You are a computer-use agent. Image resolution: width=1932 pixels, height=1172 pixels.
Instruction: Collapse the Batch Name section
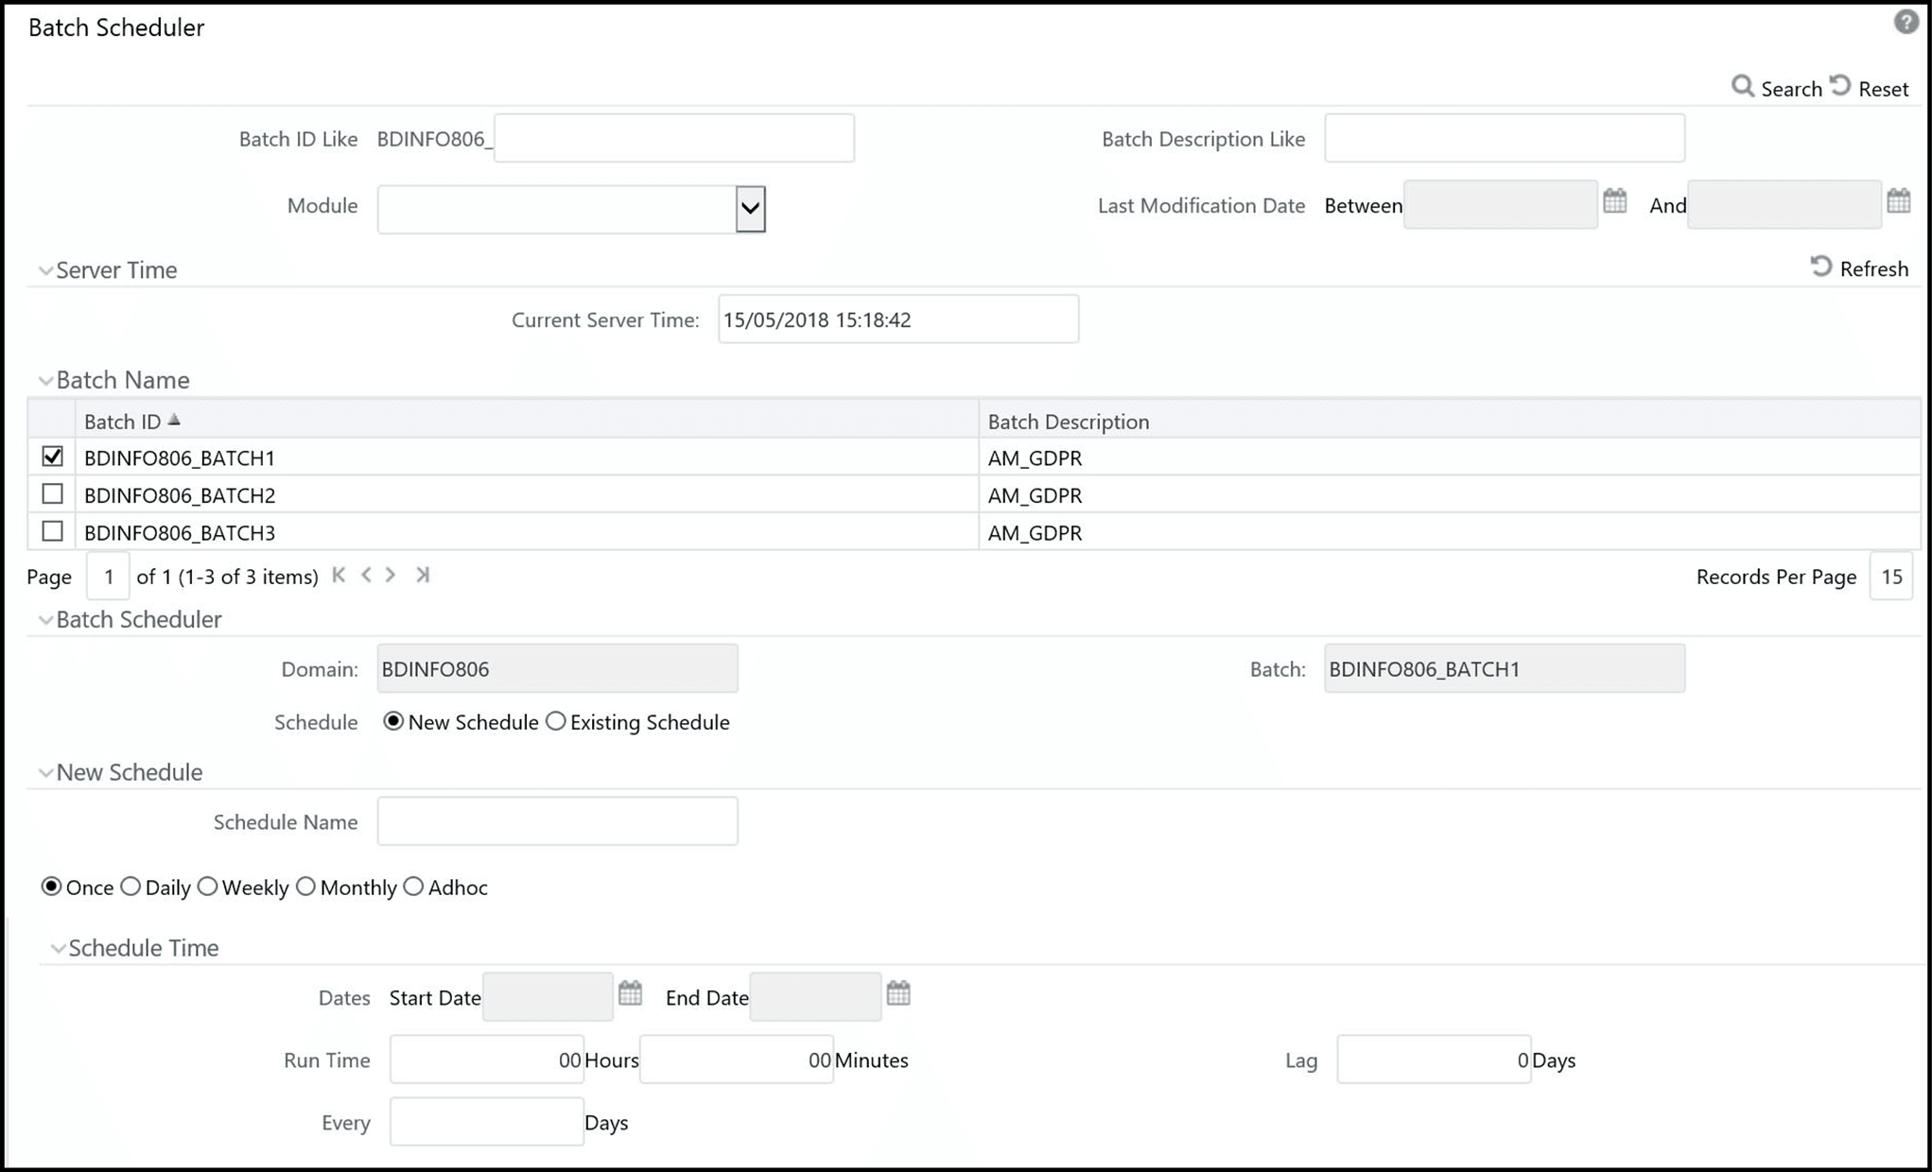tap(45, 379)
